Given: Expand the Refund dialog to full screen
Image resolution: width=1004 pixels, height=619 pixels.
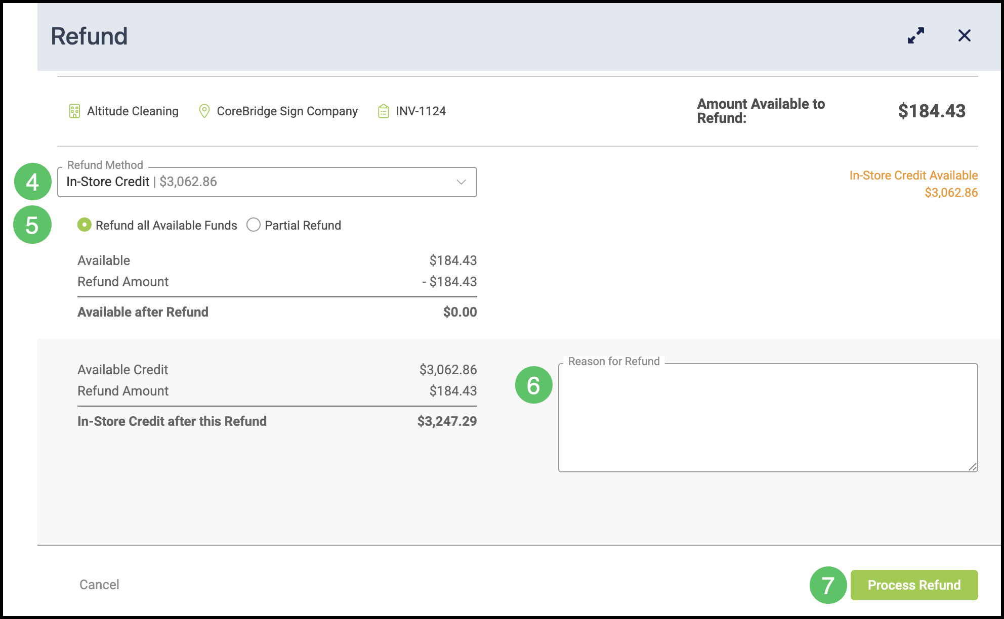Looking at the screenshot, I should point(916,35).
